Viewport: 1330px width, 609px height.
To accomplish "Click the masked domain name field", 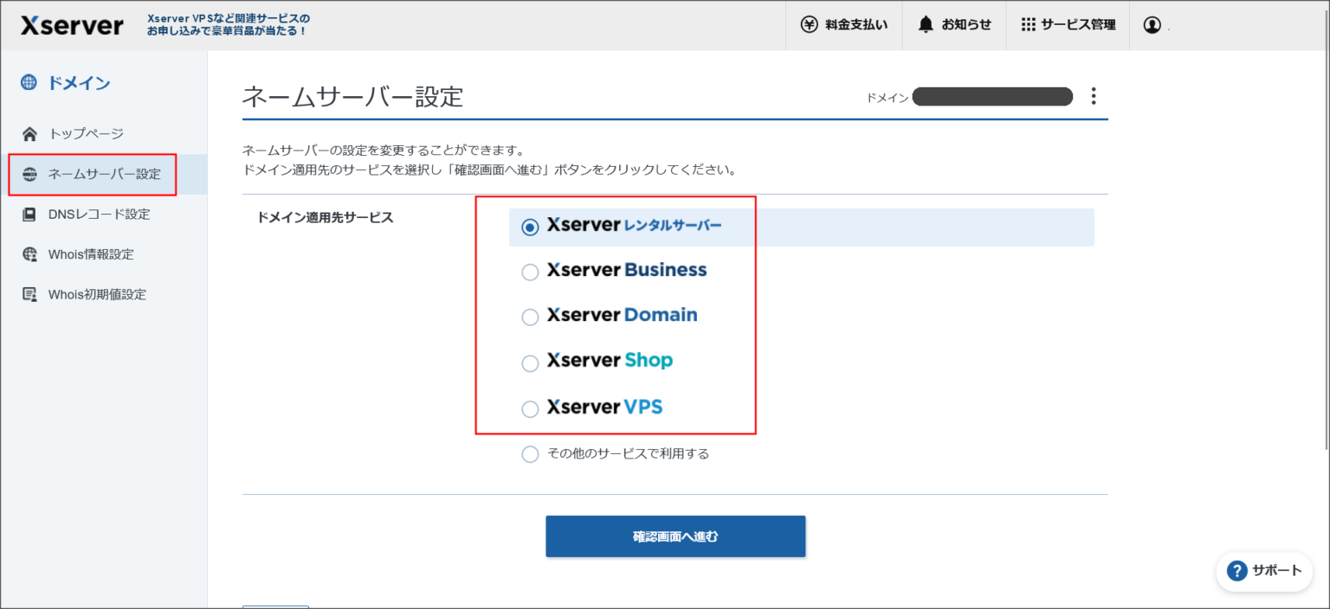I will (x=992, y=96).
